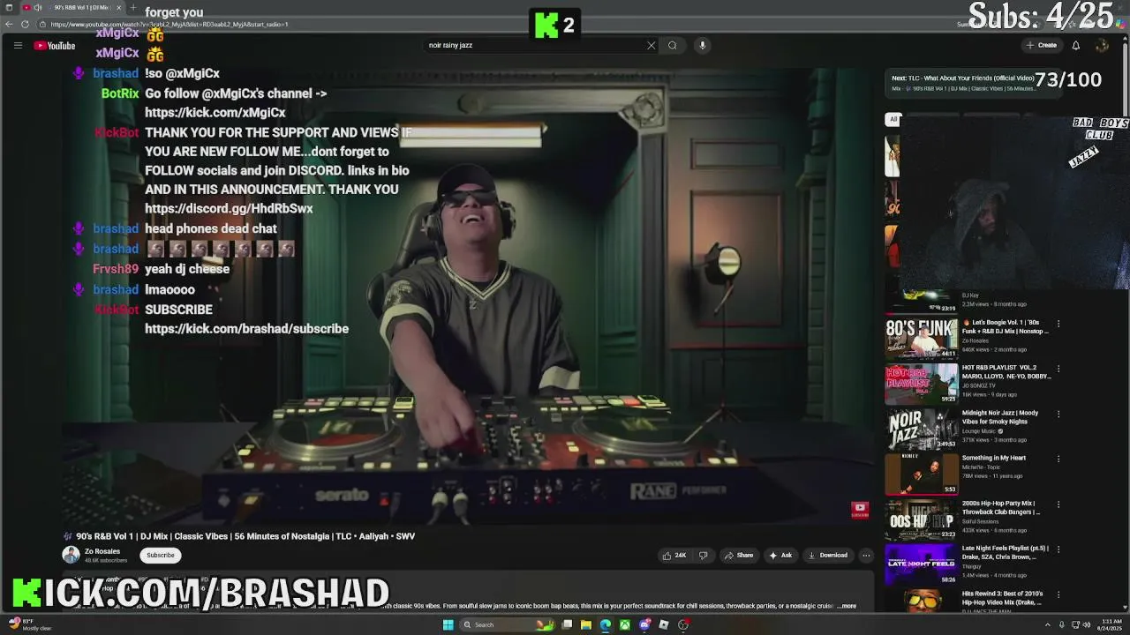Open Michel'le Something in My Heart thumbnail

[921, 474]
